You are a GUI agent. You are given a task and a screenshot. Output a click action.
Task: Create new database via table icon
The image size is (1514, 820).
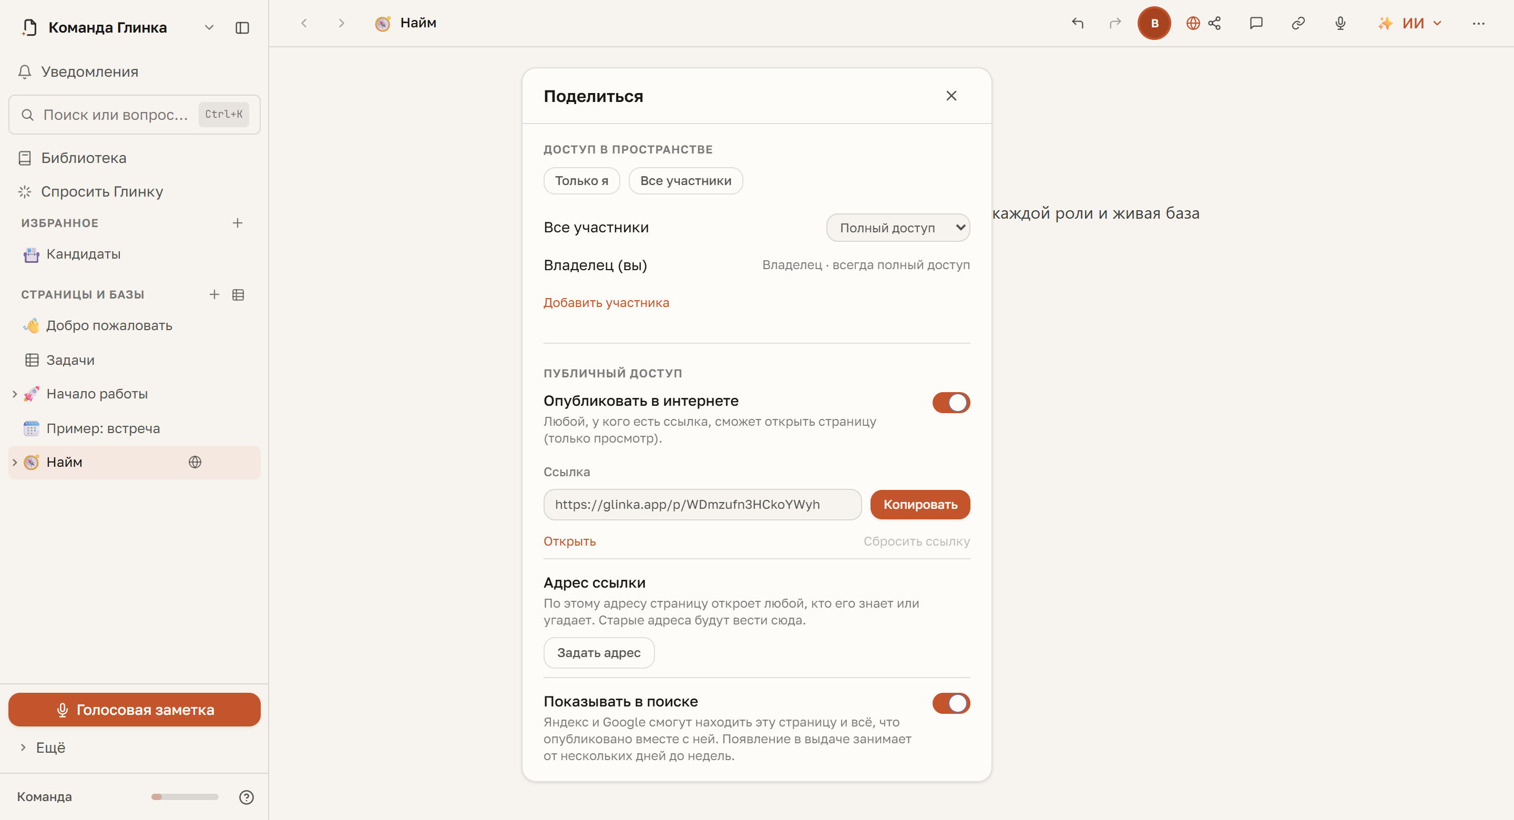[x=238, y=294]
